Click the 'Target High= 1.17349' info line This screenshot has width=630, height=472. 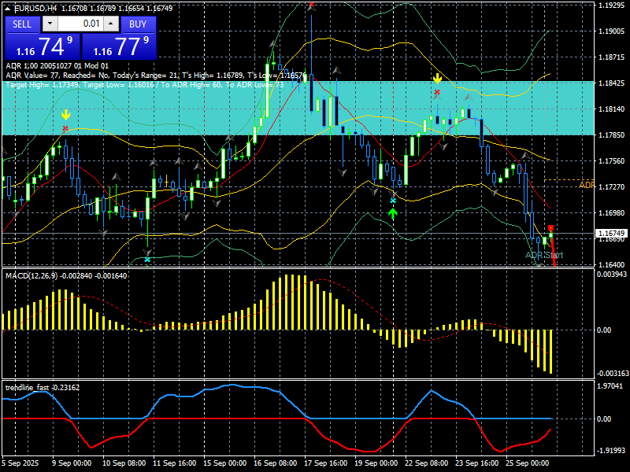coord(145,85)
